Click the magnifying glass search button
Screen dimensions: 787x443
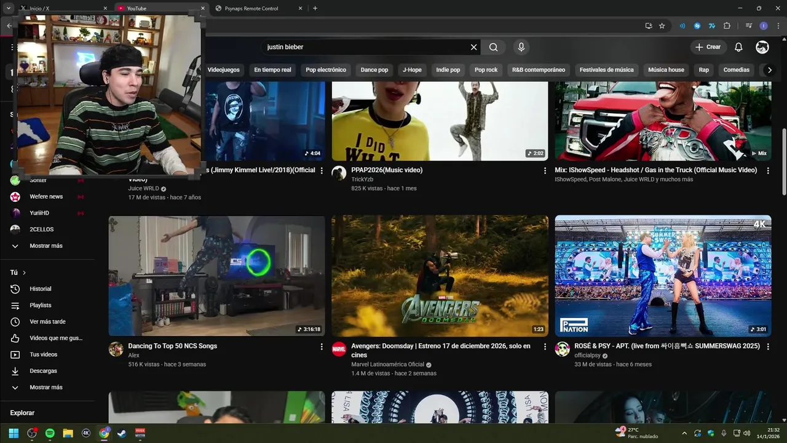(494, 47)
